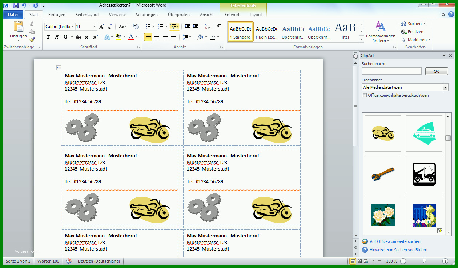Screen dimensions: 458x268
Task: Click the Replace icon next to Ersetzen
Action: pos(403,32)
